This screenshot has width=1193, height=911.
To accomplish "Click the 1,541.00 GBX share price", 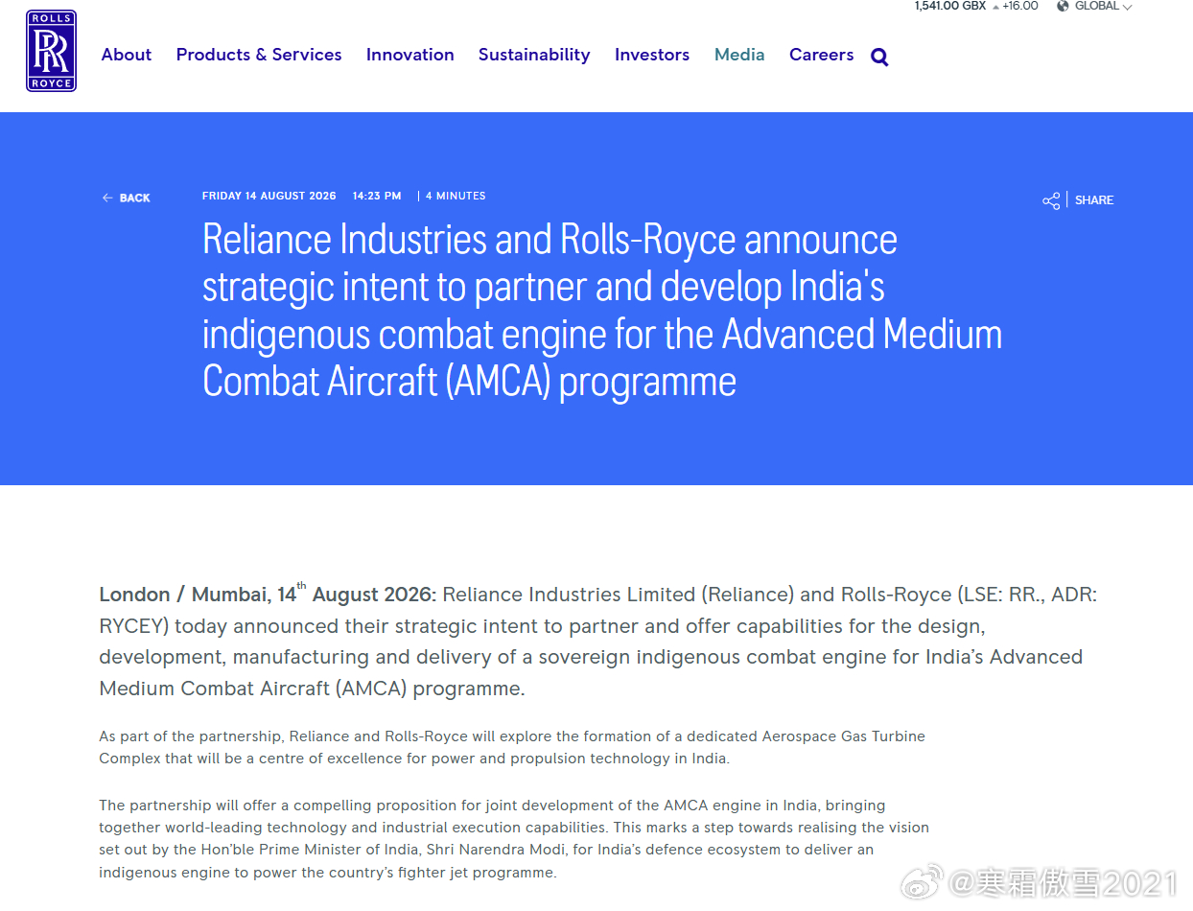I will (950, 6).
